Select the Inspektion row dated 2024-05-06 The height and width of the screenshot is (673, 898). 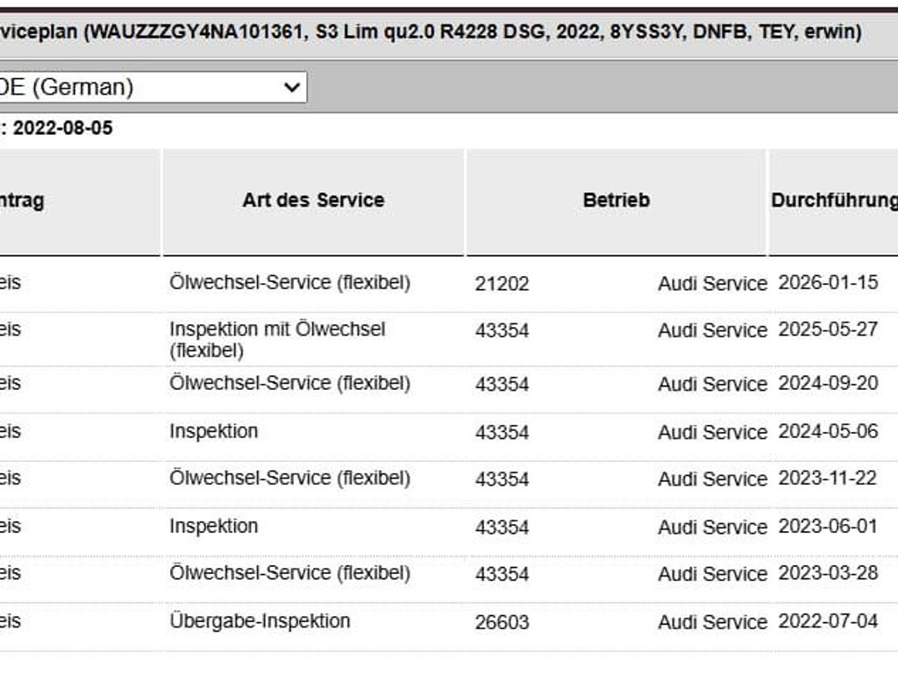449,431
